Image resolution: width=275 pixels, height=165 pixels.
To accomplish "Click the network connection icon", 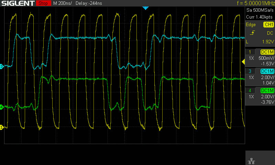I will (x=251, y=161).
